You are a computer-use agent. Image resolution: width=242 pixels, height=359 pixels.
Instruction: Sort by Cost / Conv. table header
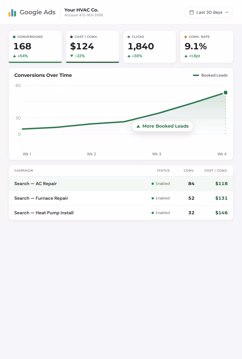216,171
